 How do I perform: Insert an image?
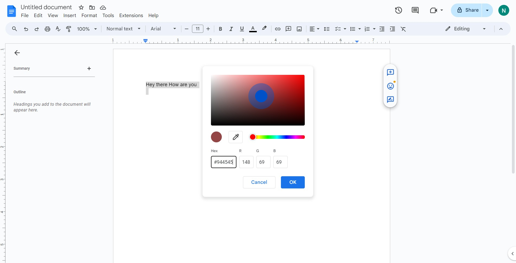point(299,29)
